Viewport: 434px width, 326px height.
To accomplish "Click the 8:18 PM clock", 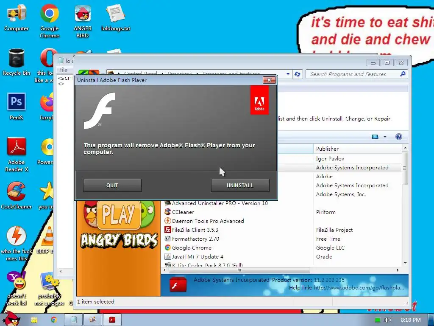I will coord(411,320).
